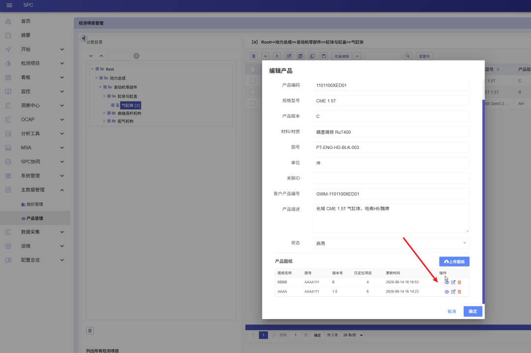
Task: Collapse the 发动机零部件 tree node
Action: coord(100,87)
